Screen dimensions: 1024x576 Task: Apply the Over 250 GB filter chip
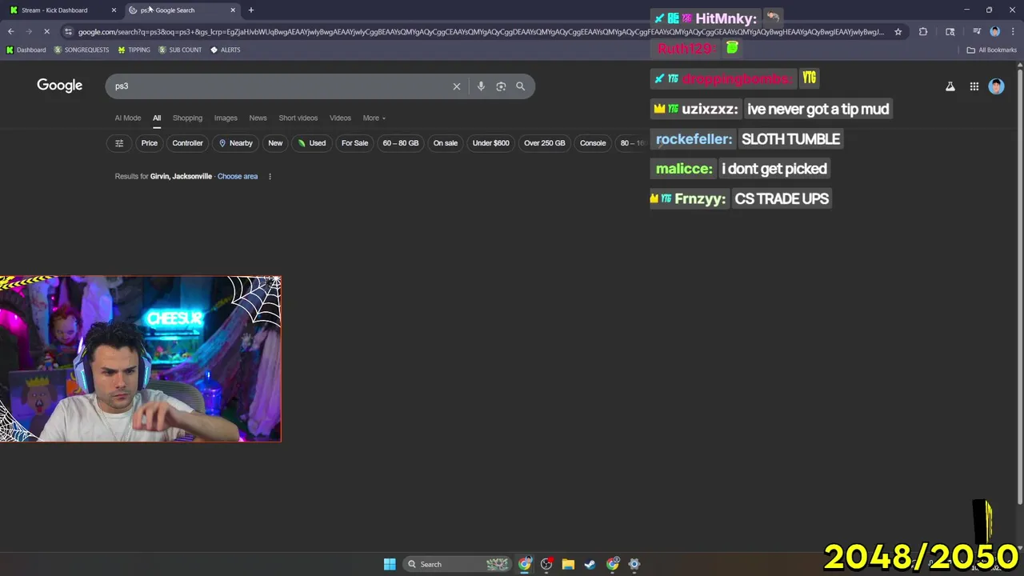point(545,143)
